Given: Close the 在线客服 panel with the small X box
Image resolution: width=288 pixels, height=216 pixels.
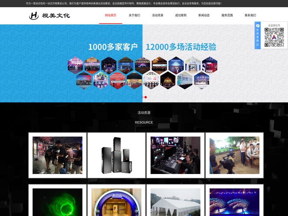Looking at the screenshot, I should (x=258, y=45).
